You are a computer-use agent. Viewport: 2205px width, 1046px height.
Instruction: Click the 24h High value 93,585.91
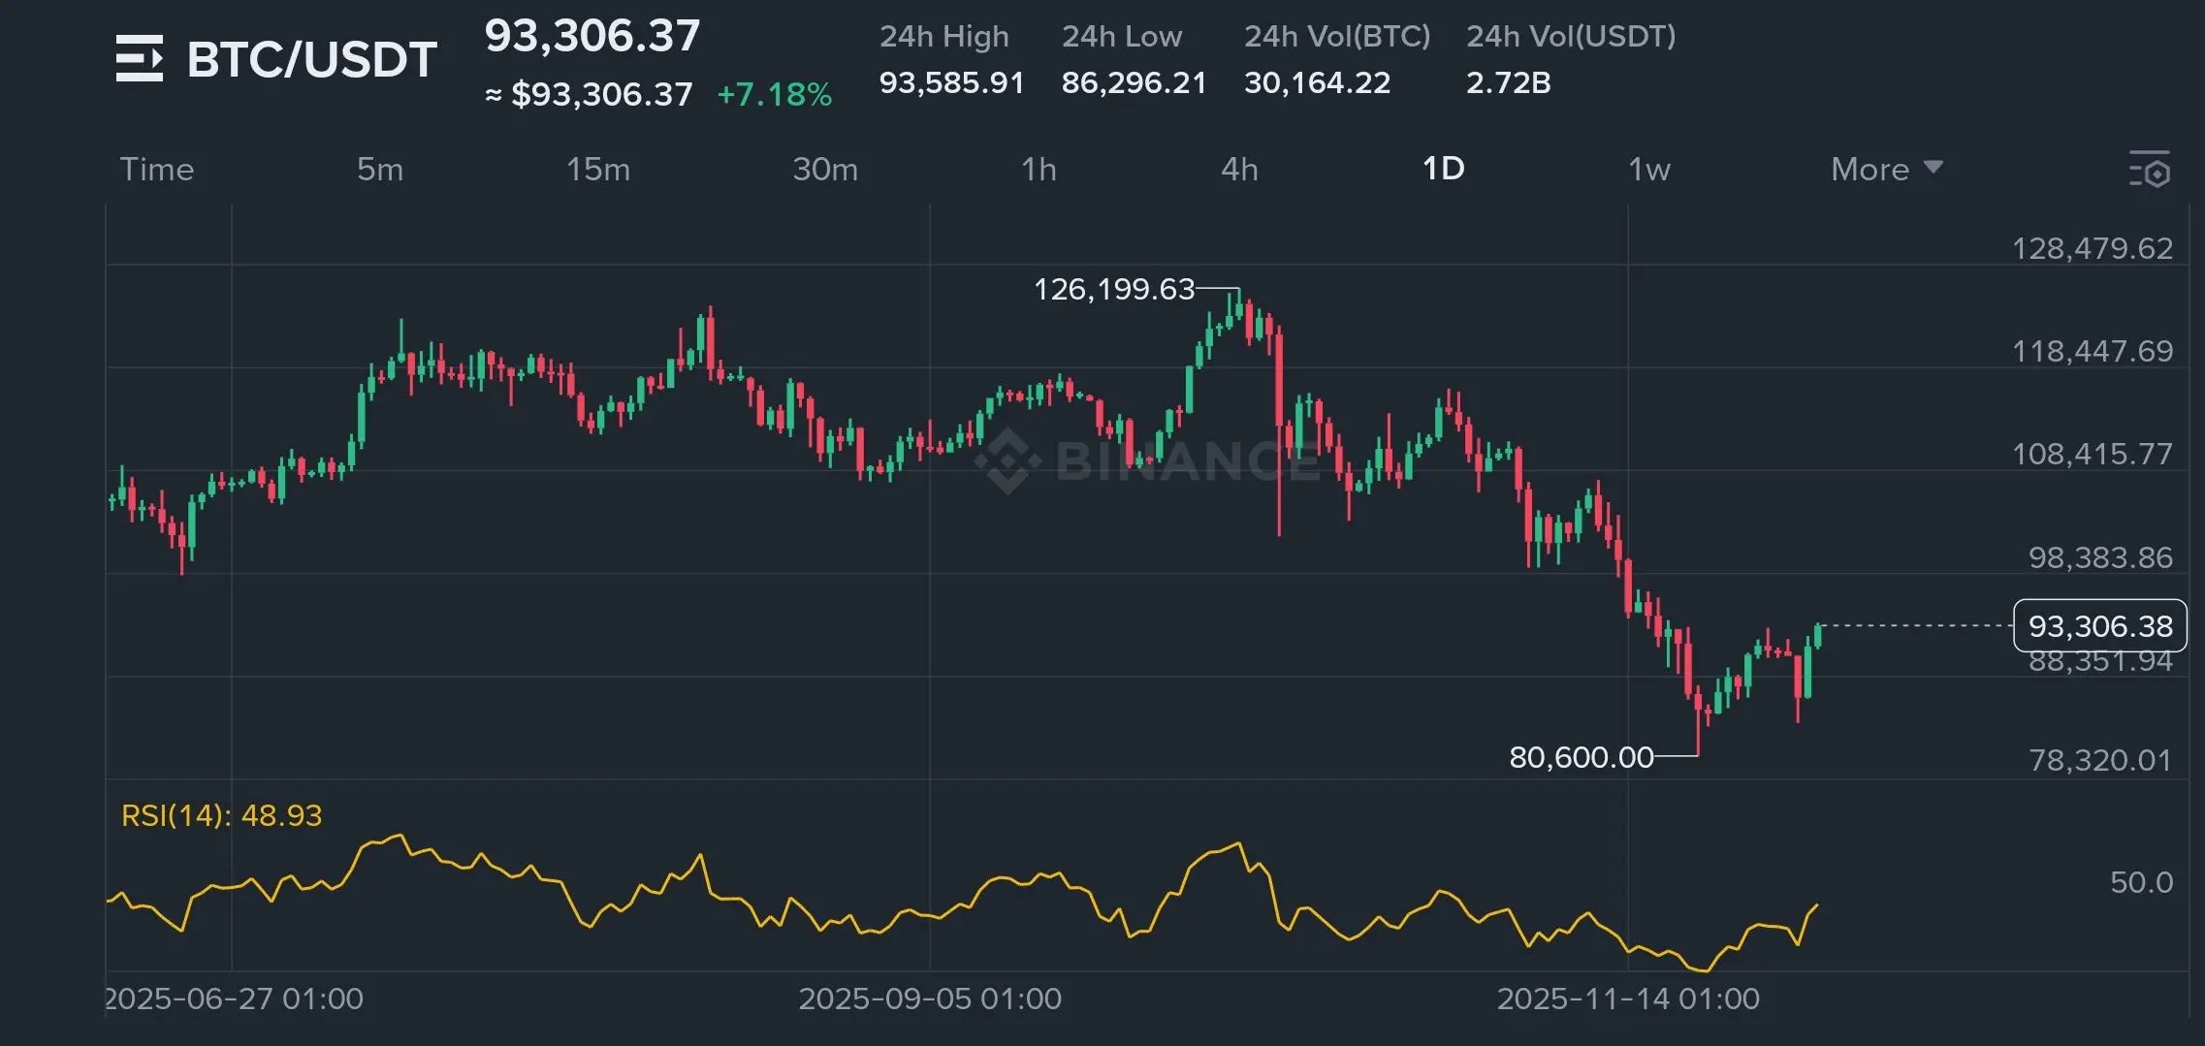951,82
